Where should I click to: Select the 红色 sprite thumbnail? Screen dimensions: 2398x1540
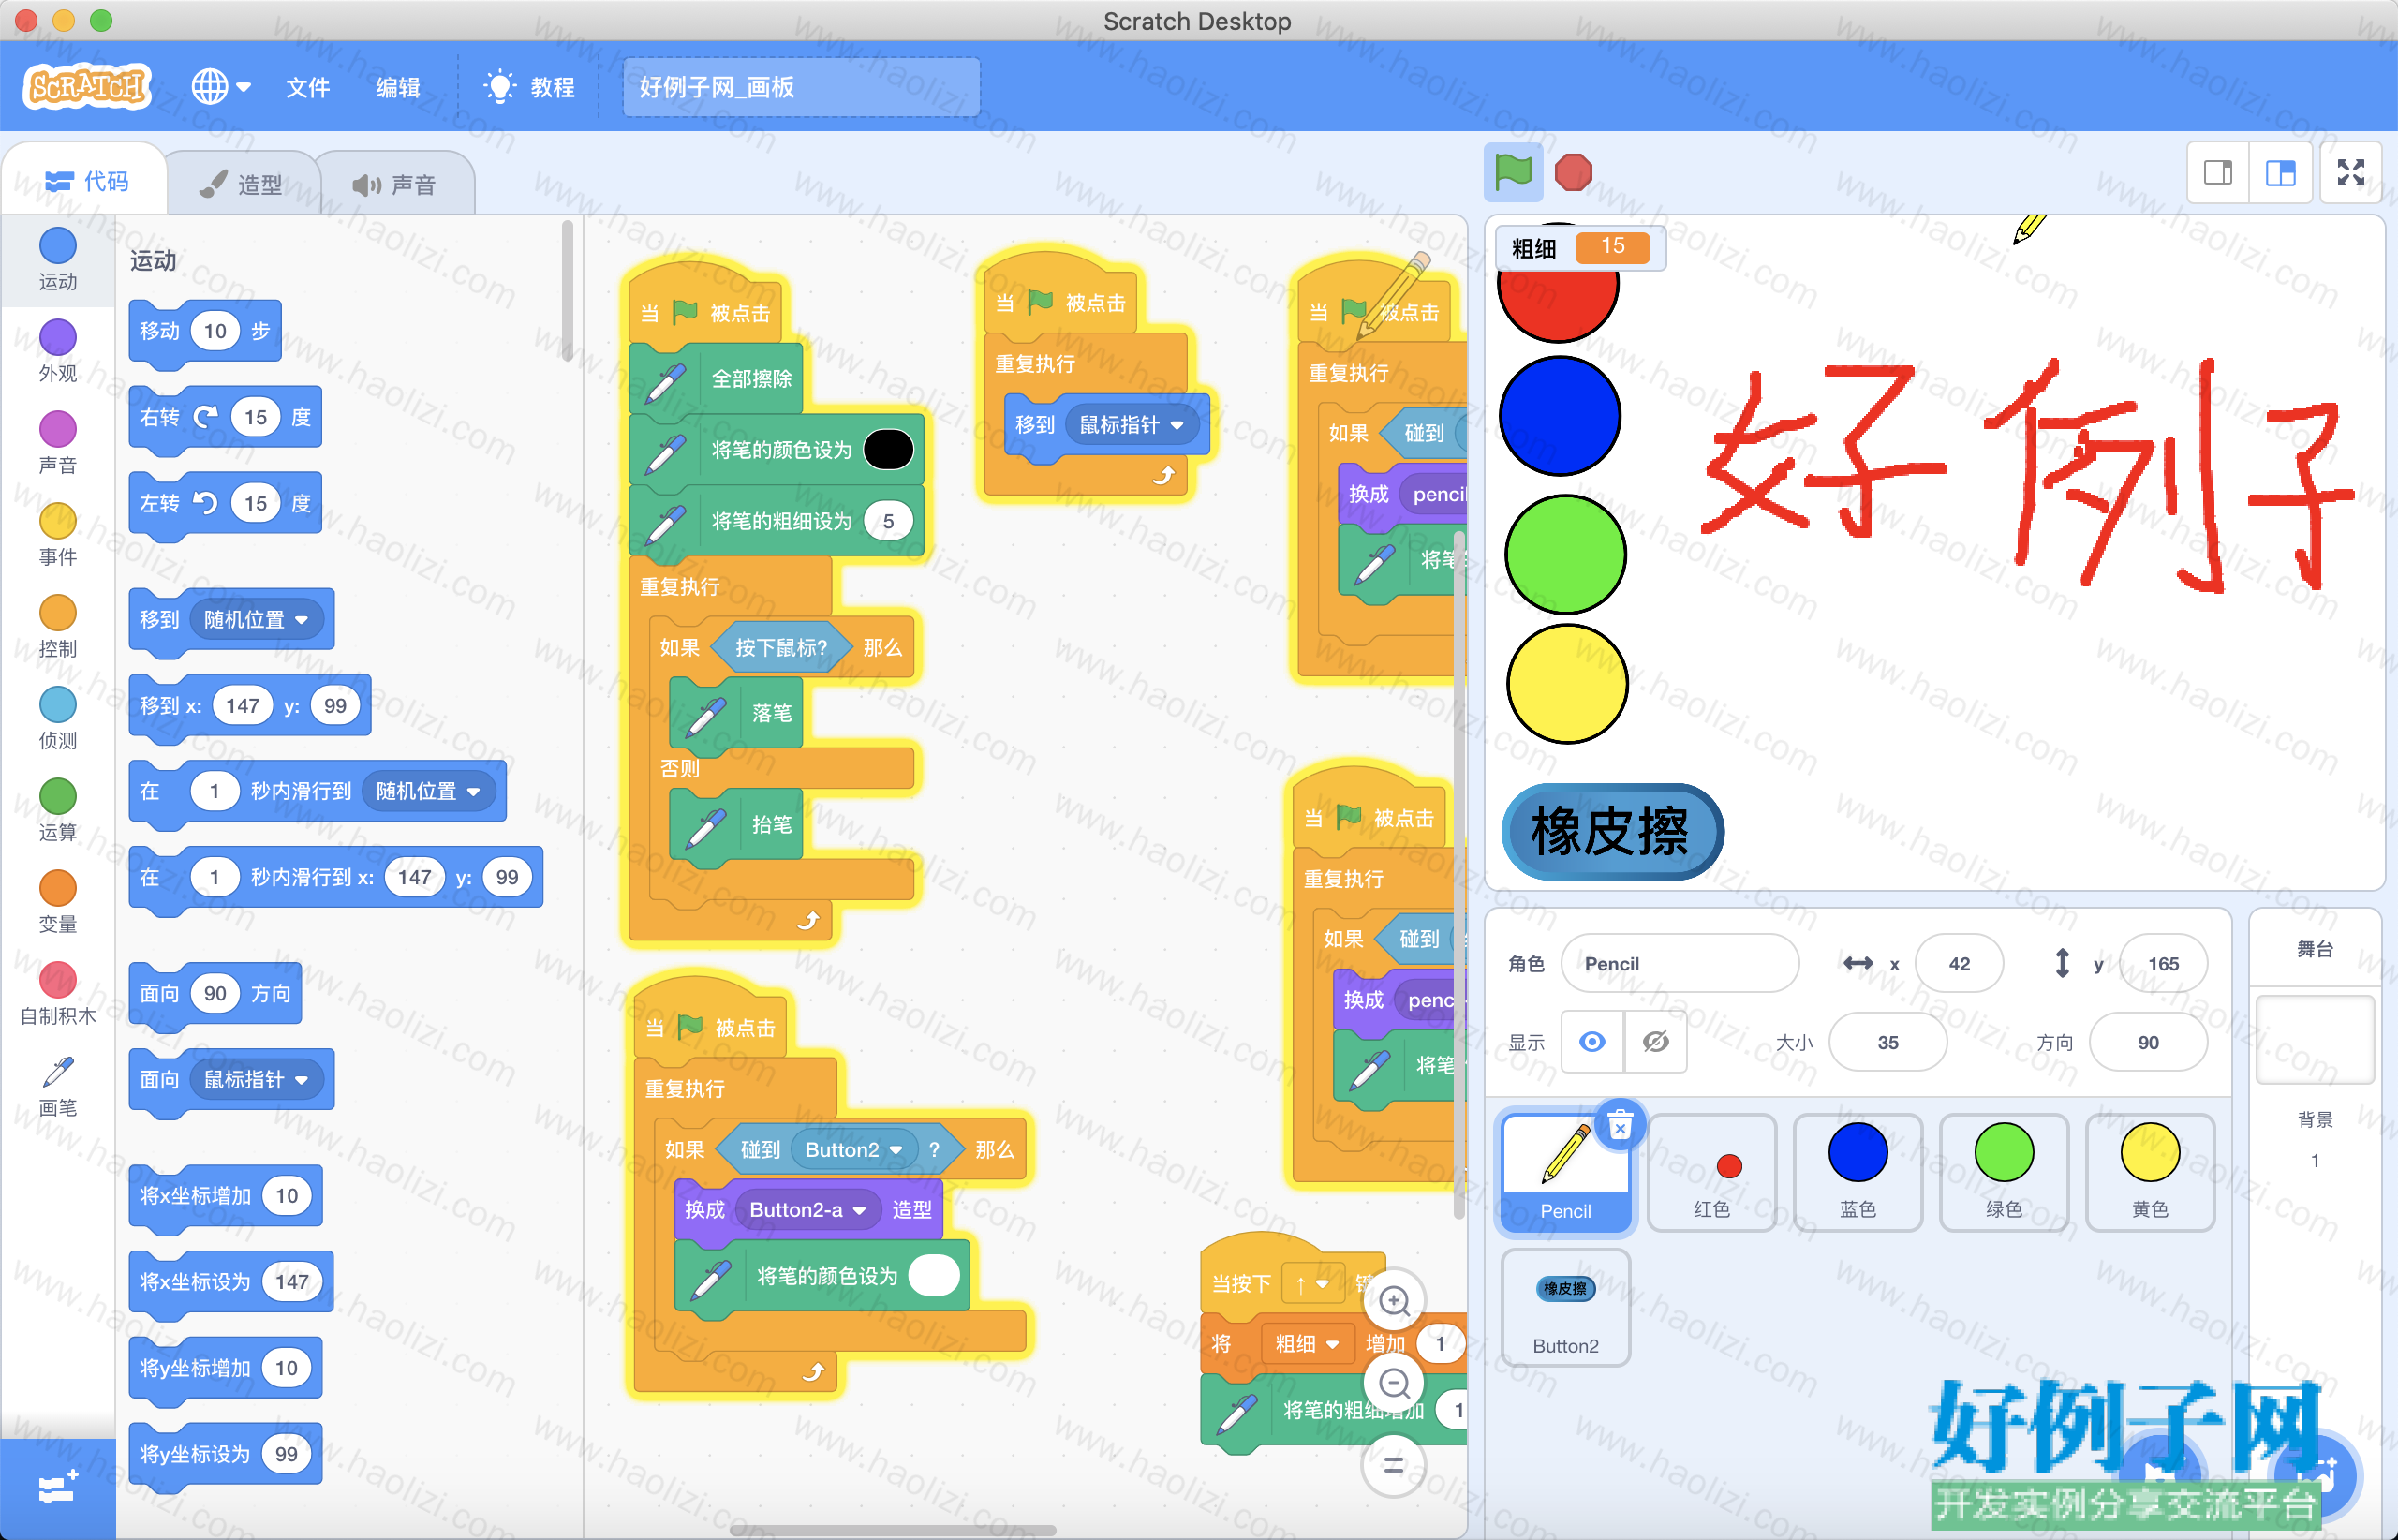coord(1712,1172)
